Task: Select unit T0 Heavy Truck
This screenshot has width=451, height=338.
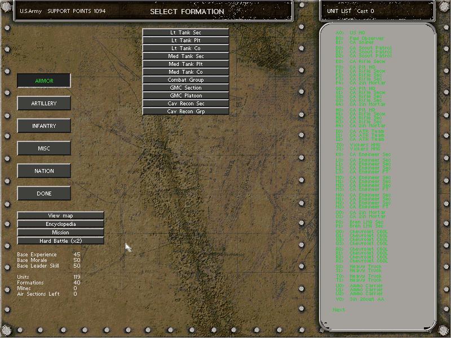Action: [x=359, y=276]
